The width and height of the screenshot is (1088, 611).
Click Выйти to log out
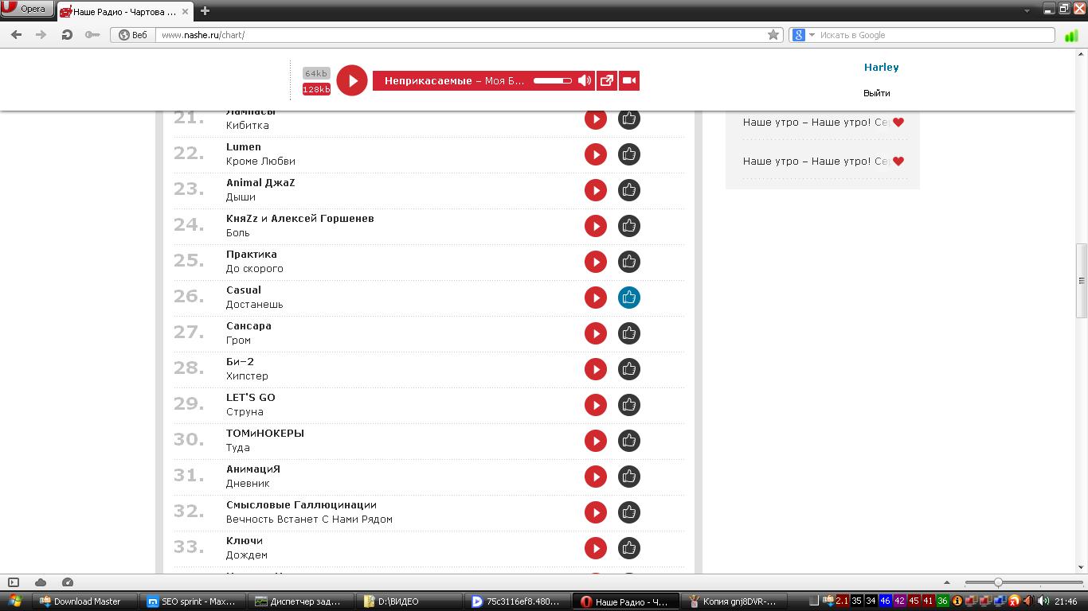tap(876, 93)
